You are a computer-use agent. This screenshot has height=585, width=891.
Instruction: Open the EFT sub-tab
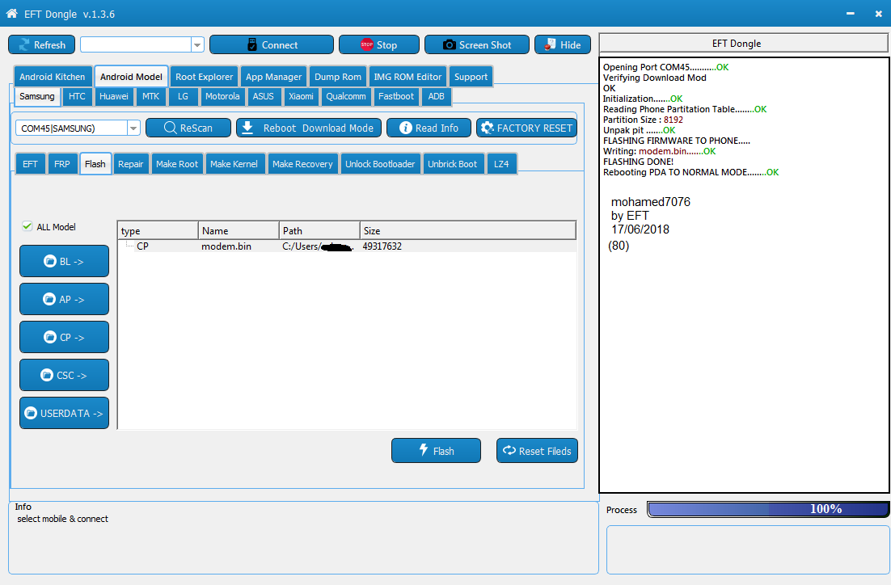[x=30, y=164]
